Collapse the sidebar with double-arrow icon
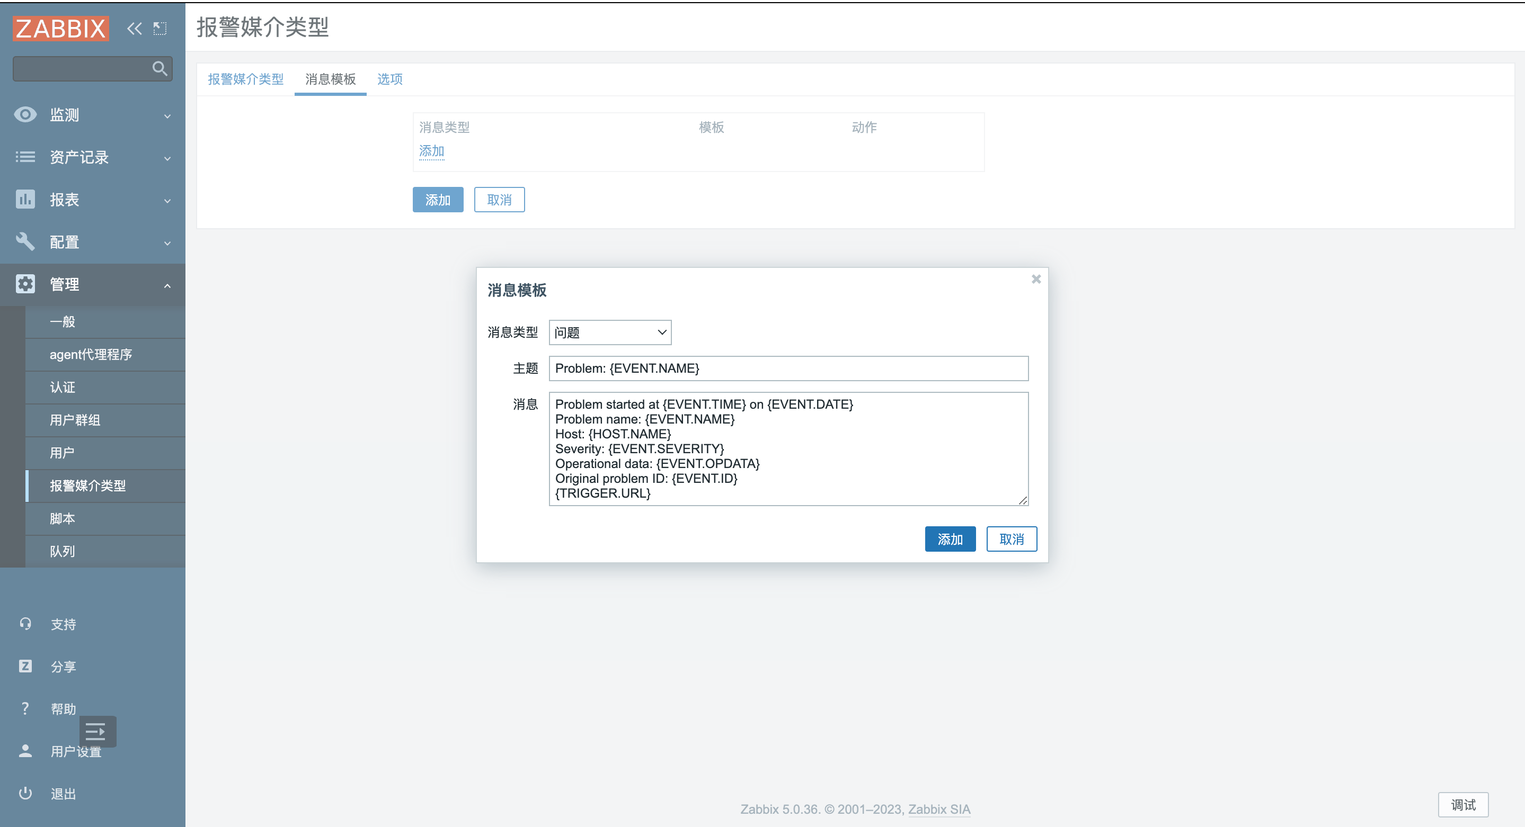 pos(135,28)
